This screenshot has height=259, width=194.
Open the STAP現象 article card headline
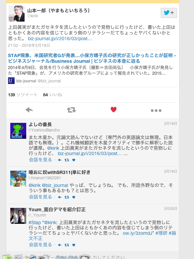pyautogui.click(x=92, y=58)
